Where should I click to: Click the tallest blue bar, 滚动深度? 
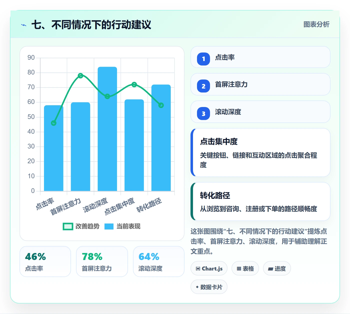pos(107,129)
